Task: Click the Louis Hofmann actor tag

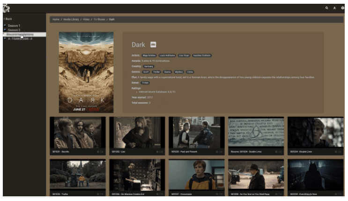Action: pos(167,56)
